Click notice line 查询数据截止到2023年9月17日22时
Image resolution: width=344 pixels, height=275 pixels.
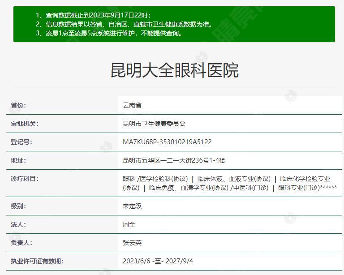[93, 15]
